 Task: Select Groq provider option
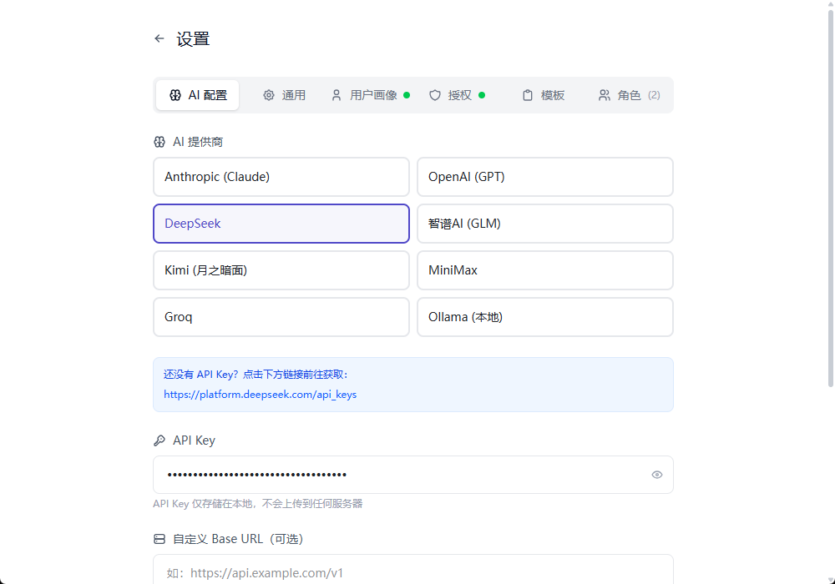281,317
